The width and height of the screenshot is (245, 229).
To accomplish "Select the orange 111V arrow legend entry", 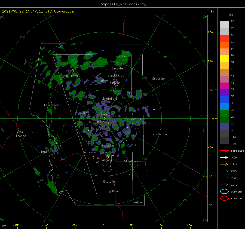I will pyautogui.click(x=224, y=164).
